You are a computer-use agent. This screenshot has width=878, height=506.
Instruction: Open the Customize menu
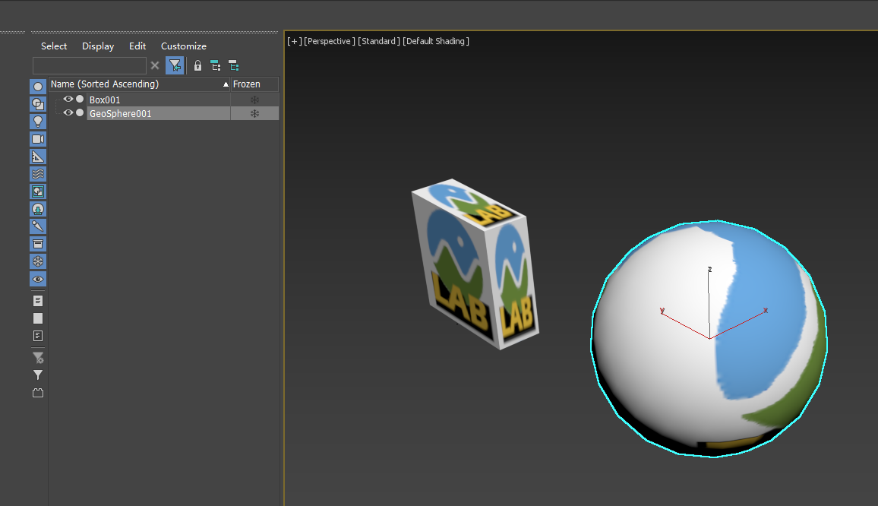pyautogui.click(x=184, y=46)
